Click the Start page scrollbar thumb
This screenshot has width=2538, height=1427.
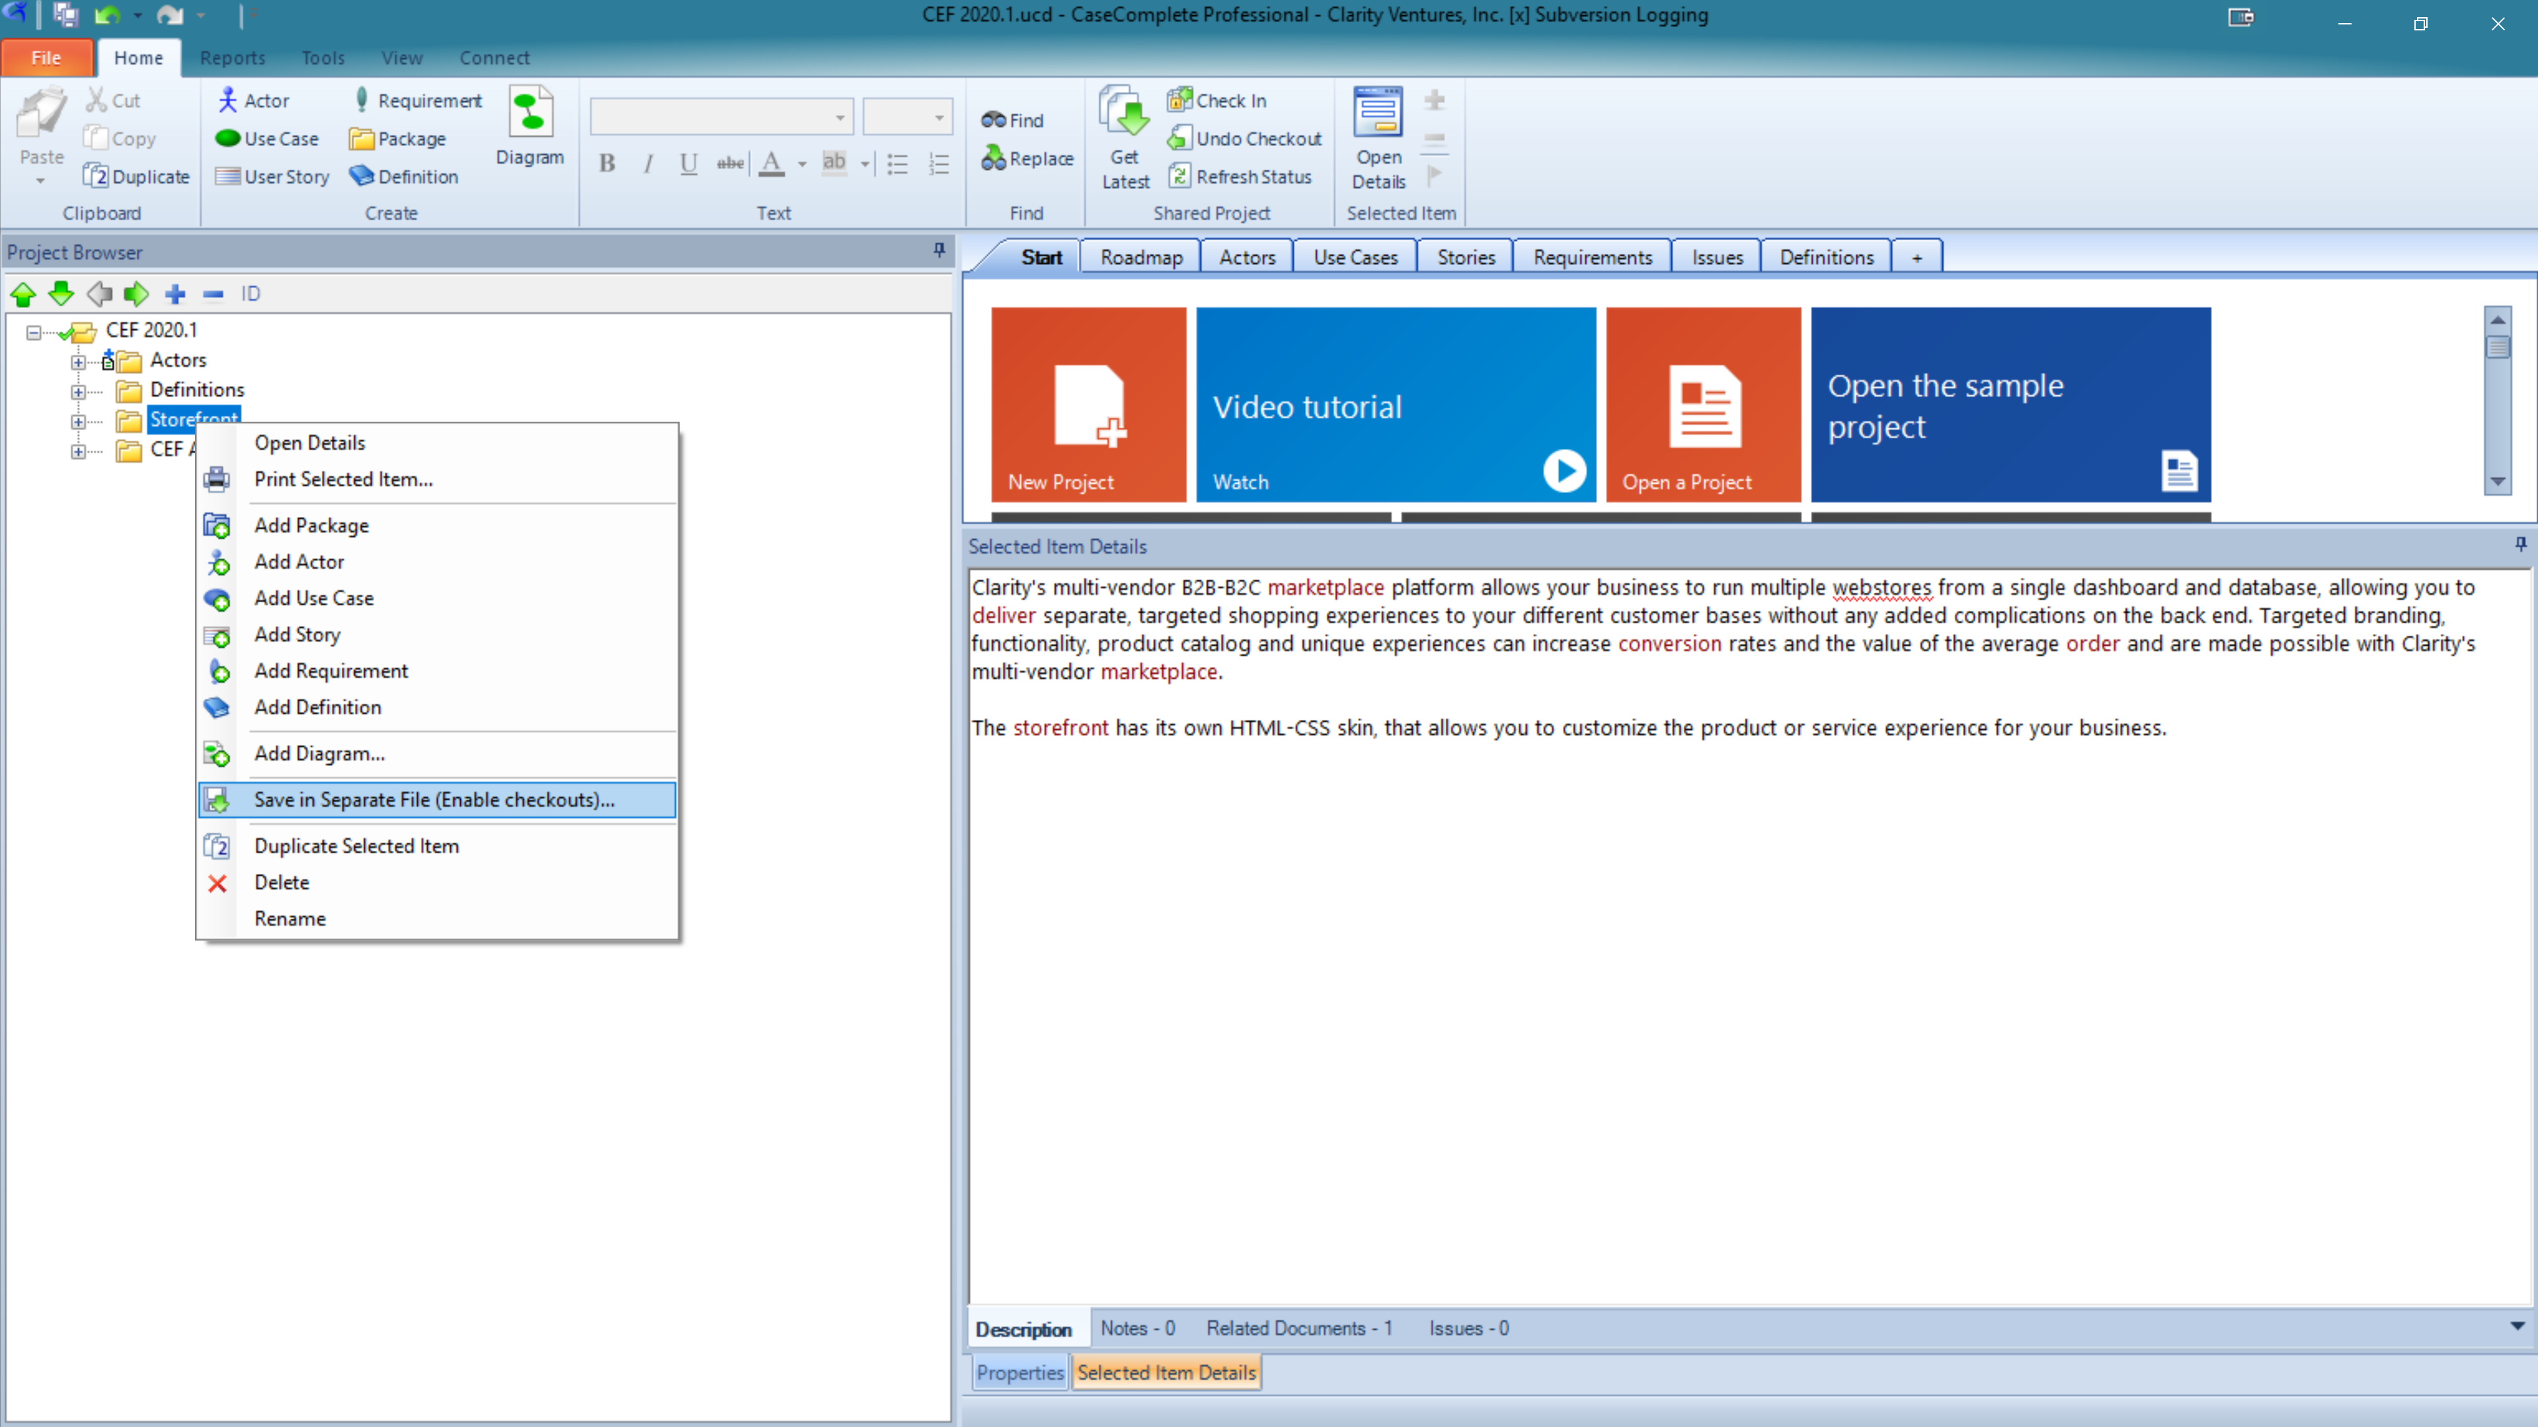click(x=2496, y=346)
